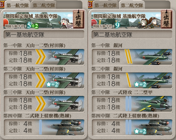Edit the 第二基地航空隊 name field
Screen dimensions: 176x140
pos(132,35)
